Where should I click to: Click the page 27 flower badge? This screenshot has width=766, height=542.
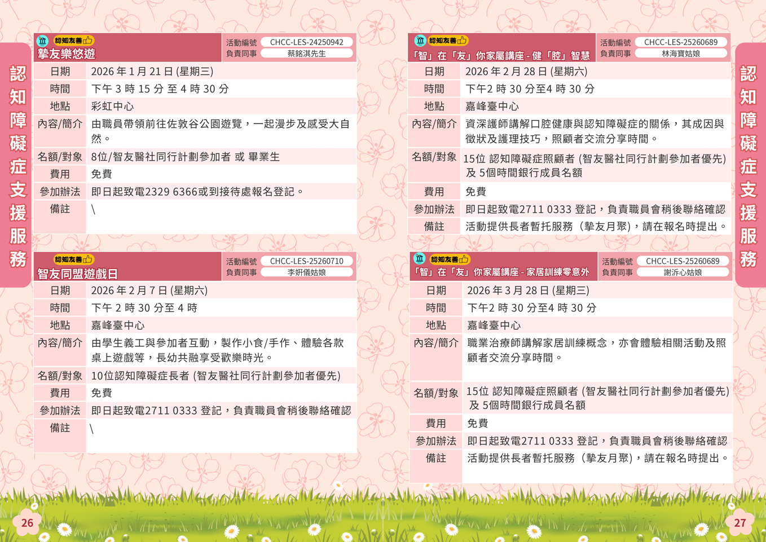(x=739, y=523)
